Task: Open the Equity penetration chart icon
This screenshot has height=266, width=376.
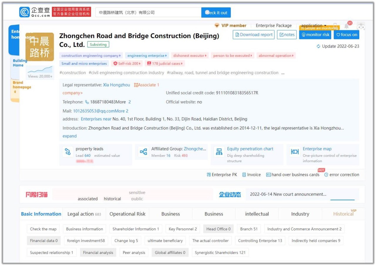Action: (219, 152)
